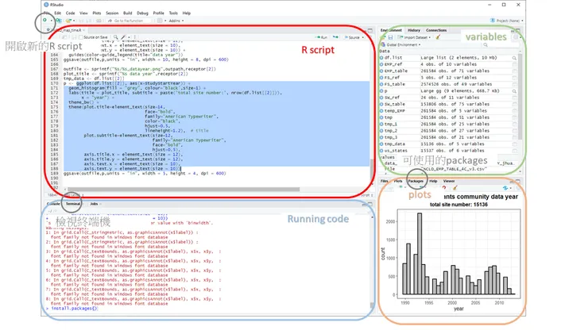Open the Tools menu
This screenshot has height=330, width=588.
pyautogui.click(x=173, y=13)
